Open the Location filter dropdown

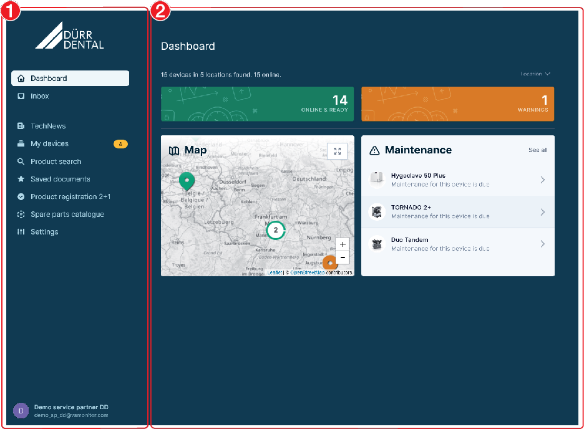pyautogui.click(x=535, y=74)
